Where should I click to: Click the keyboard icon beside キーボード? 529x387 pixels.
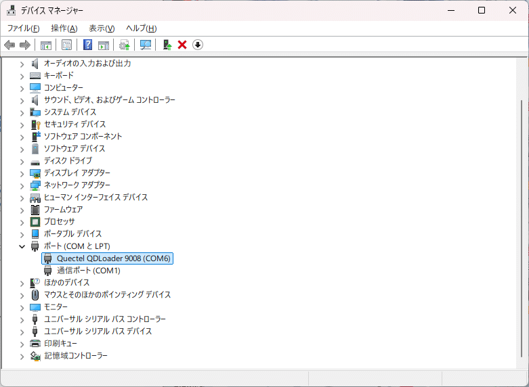pyautogui.click(x=35, y=76)
